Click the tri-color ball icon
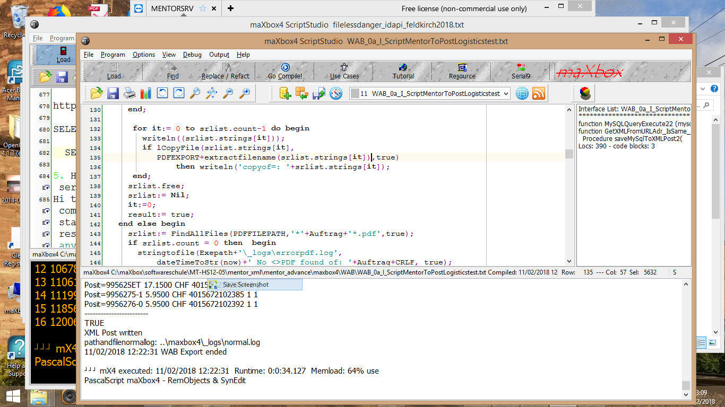The width and height of the screenshot is (725, 407). pyautogui.click(x=585, y=94)
